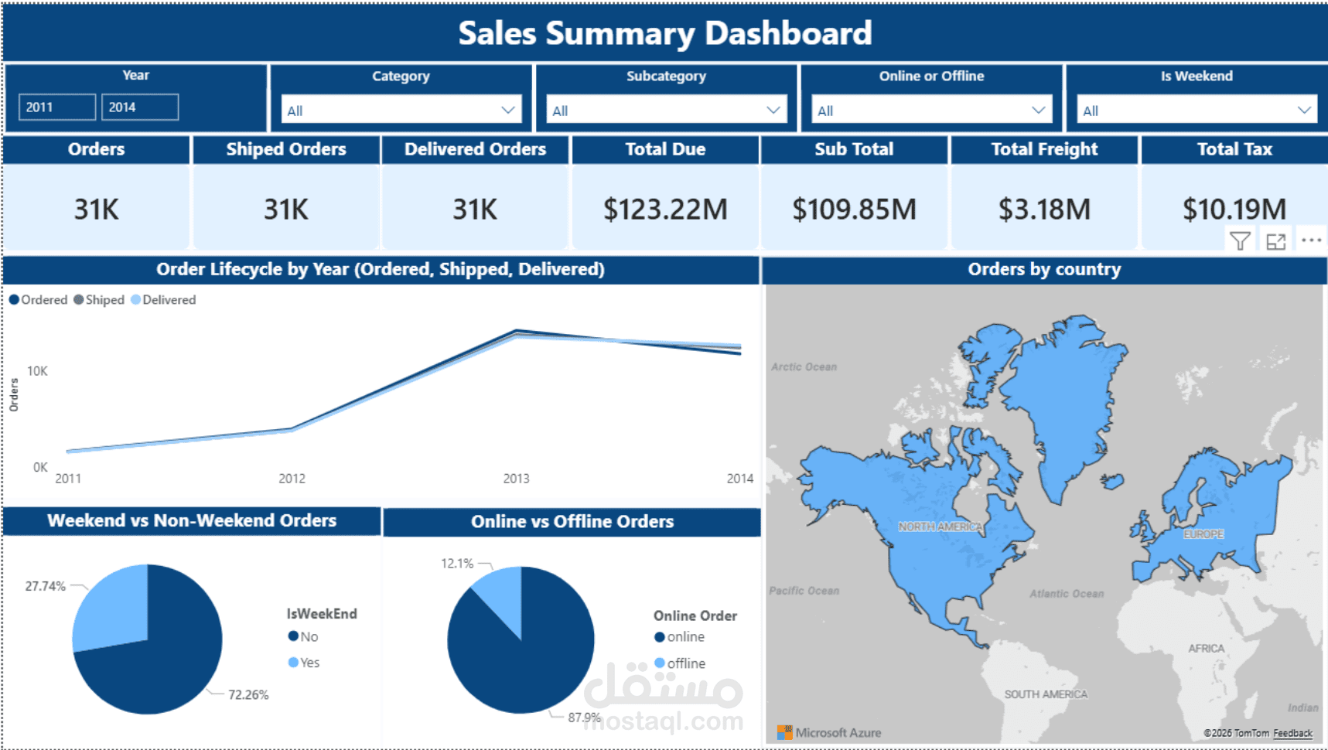Click the Shiped legend marker dot
1328x750 pixels.
pos(77,300)
